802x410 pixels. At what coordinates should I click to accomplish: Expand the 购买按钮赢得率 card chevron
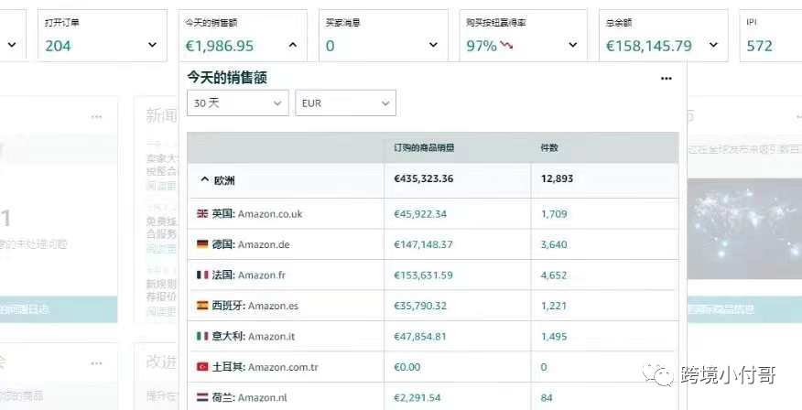[x=573, y=45]
